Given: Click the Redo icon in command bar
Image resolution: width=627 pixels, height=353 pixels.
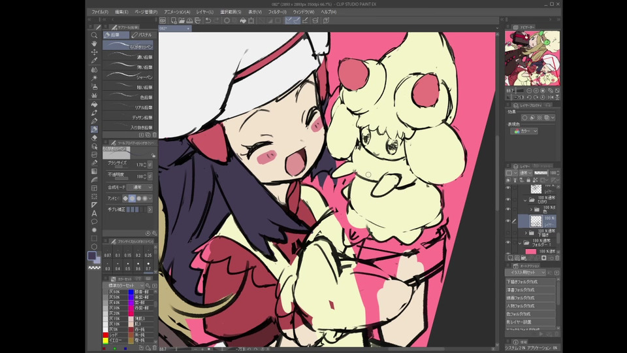Looking at the screenshot, I should (x=216, y=20).
